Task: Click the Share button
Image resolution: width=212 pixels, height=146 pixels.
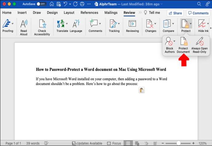Action: pyautogui.click(x=175, y=13)
